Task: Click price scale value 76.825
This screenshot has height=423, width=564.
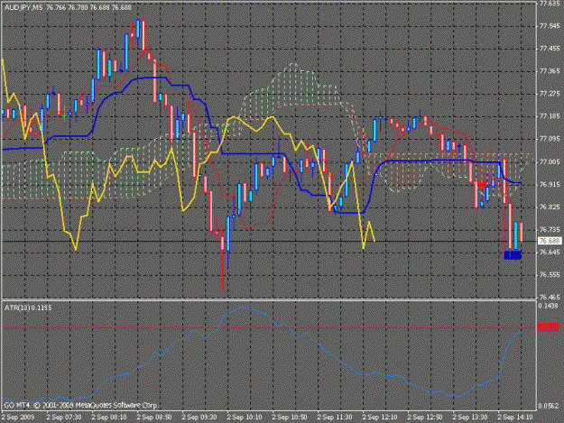Action: click(x=550, y=207)
